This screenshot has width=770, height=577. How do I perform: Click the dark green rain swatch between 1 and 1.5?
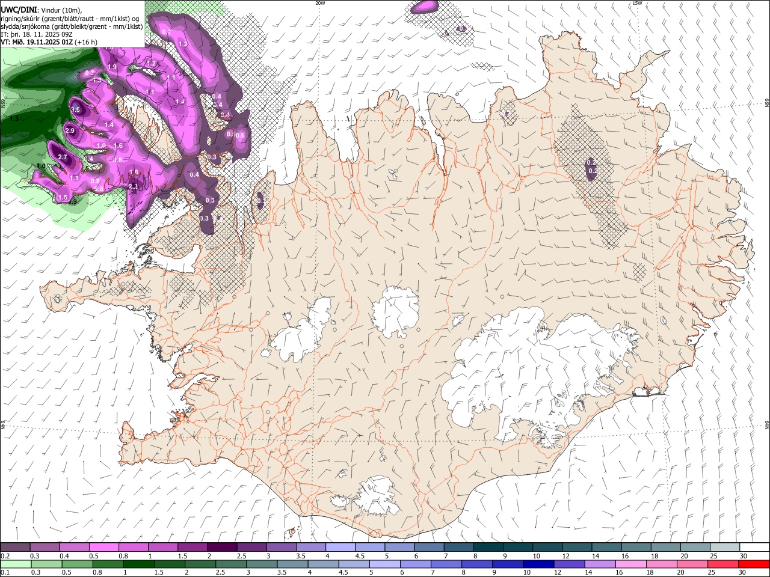[138, 564]
